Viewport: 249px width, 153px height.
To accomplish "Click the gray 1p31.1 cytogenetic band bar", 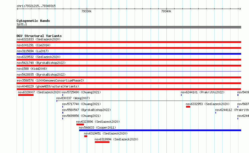I will coord(129,27).
